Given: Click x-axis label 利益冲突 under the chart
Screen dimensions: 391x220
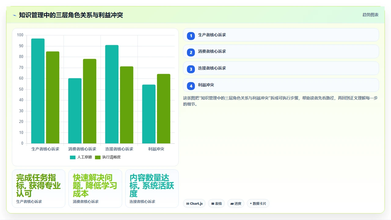Looking at the screenshot, I should click(156, 149).
